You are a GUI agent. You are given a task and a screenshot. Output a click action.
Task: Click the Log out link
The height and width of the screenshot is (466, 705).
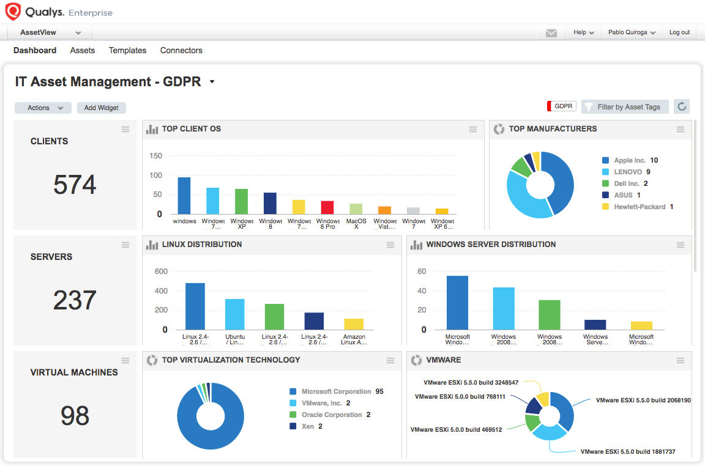click(x=679, y=32)
